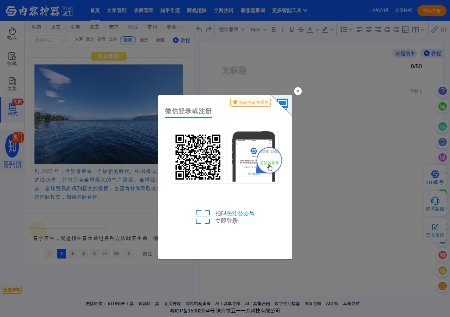This screenshot has width=450, height=317.
Task: Click the QR code image
Action: 198,157
